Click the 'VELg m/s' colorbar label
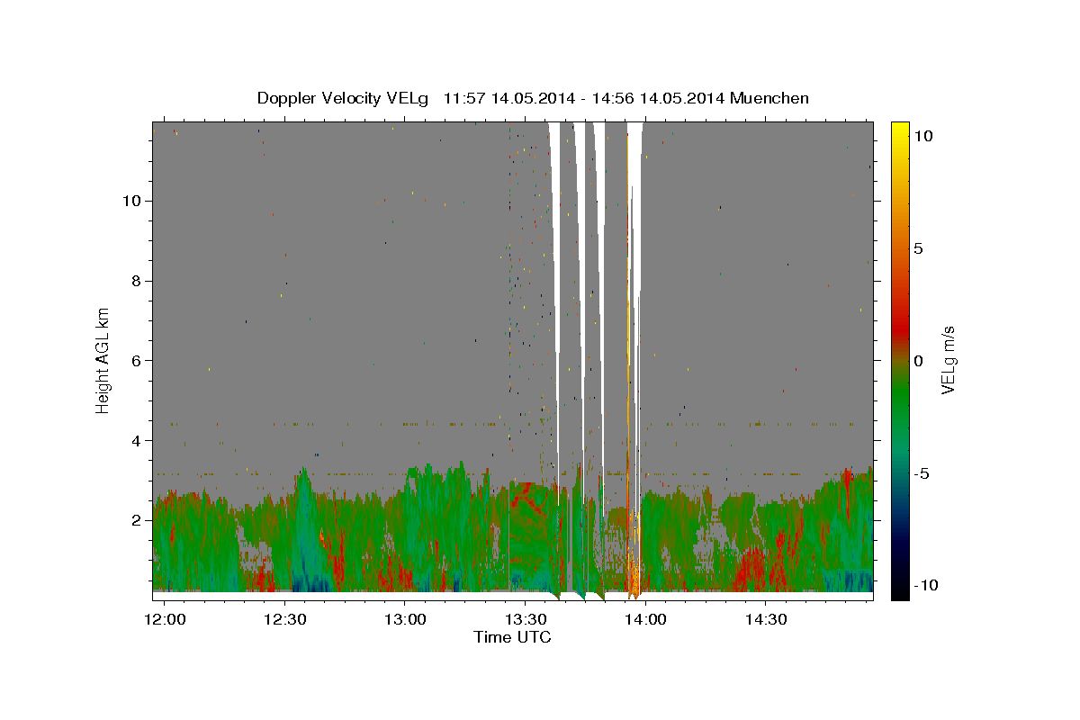This screenshot has width=1080, height=720. coord(948,360)
